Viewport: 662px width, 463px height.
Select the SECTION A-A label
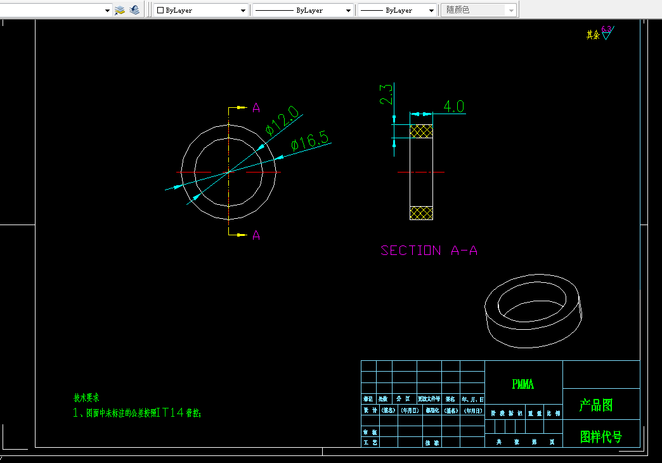click(x=429, y=251)
